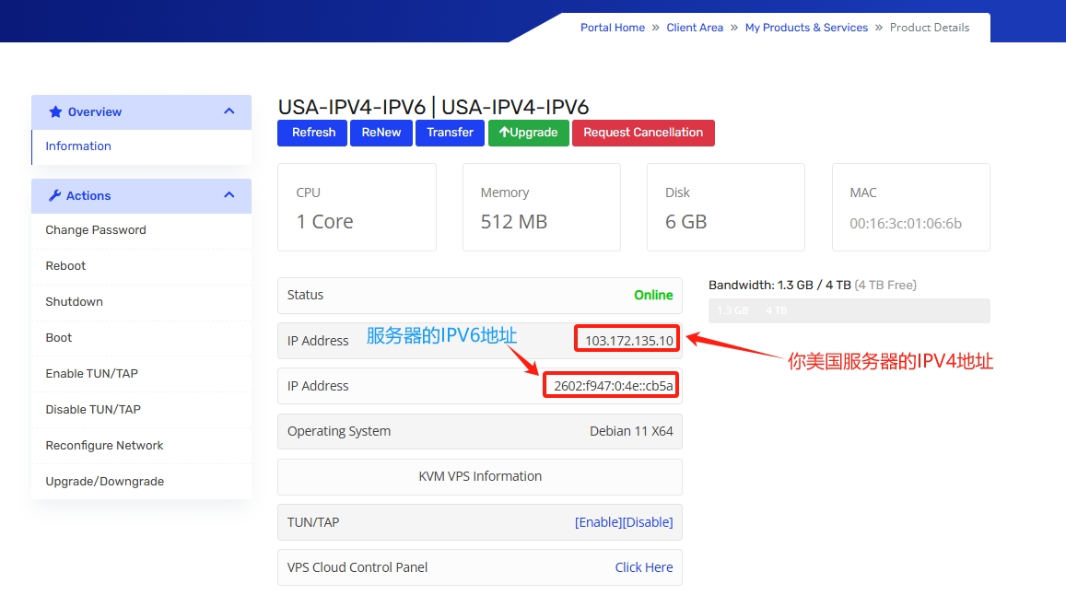
Task: Click the IPv6 address 2602:f947:0:4e::cb5a
Action: 614,386
